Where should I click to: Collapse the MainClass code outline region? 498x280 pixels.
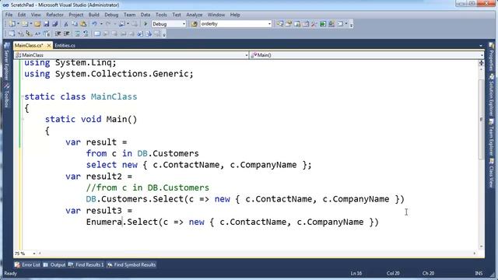point(23,96)
